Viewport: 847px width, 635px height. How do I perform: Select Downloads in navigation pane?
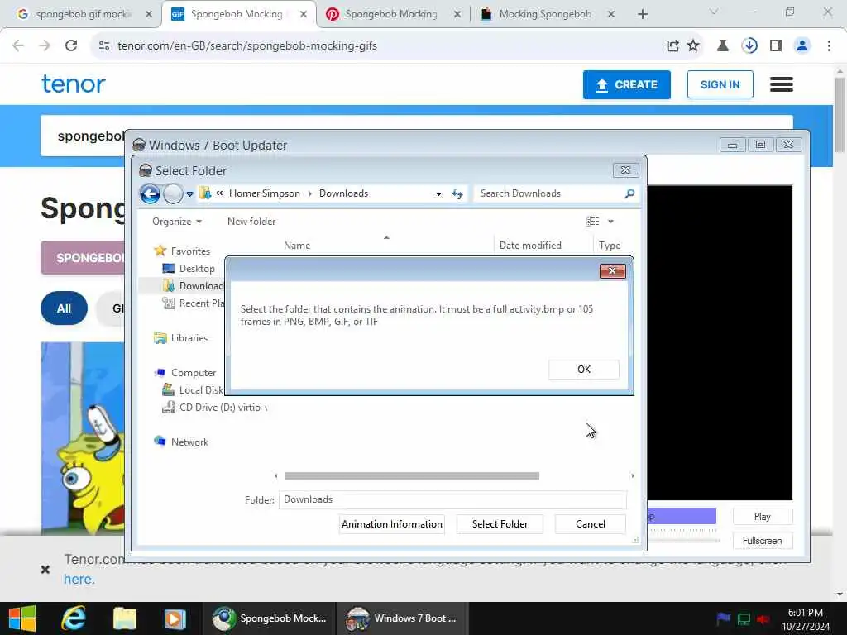coord(193,285)
